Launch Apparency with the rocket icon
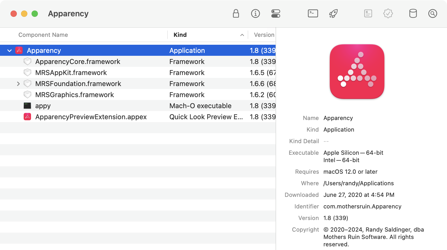447x250 pixels. point(333,14)
